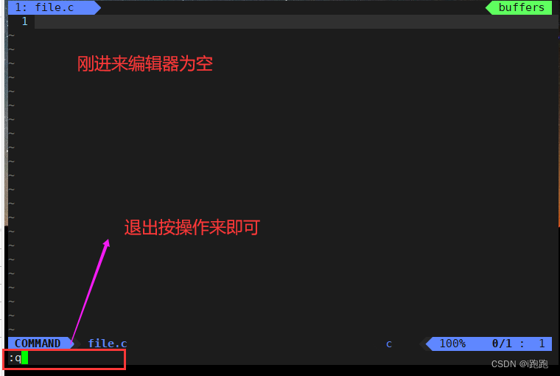Place cursor on the empty first line
The image size is (560, 376).
296,21
